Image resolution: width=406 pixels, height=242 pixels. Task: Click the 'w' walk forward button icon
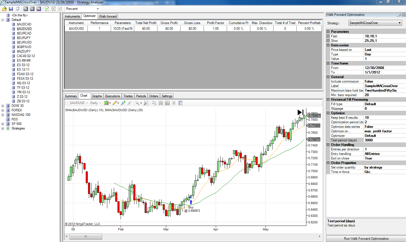click(x=39, y=9)
